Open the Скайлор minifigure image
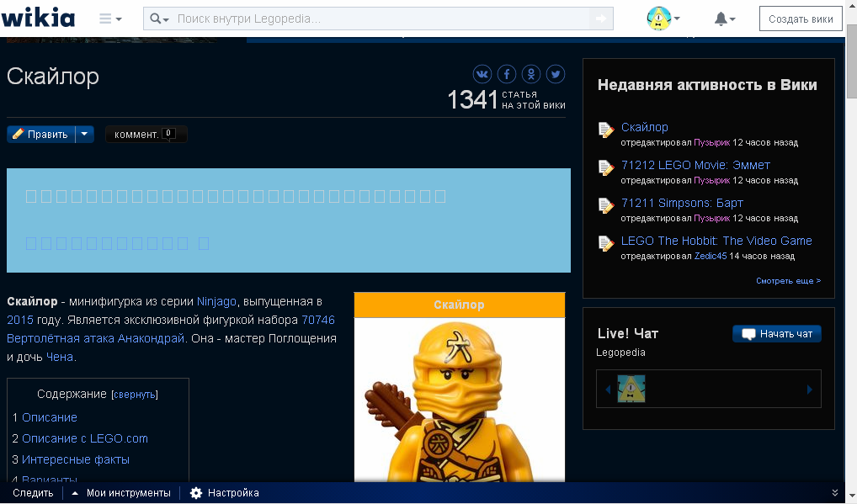Screen dimensions: 857x504 tap(459, 401)
